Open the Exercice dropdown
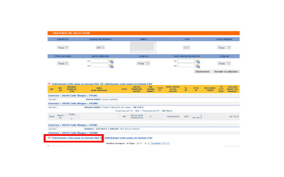This screenshot has height=177, width=284. (63, 48)
